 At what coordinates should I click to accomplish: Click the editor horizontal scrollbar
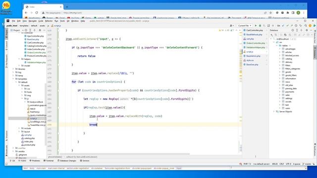124,154
